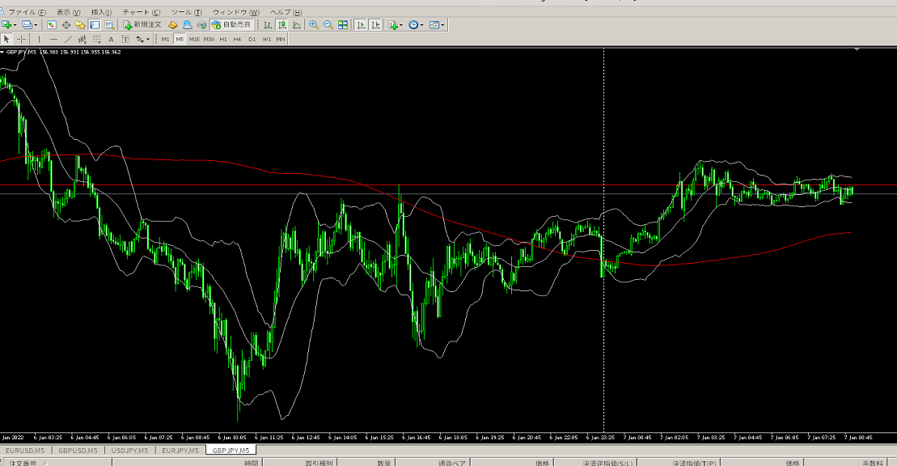Screen dimensions: 897x466
Task: Zoom out the chart
Action: pos(328,24)
